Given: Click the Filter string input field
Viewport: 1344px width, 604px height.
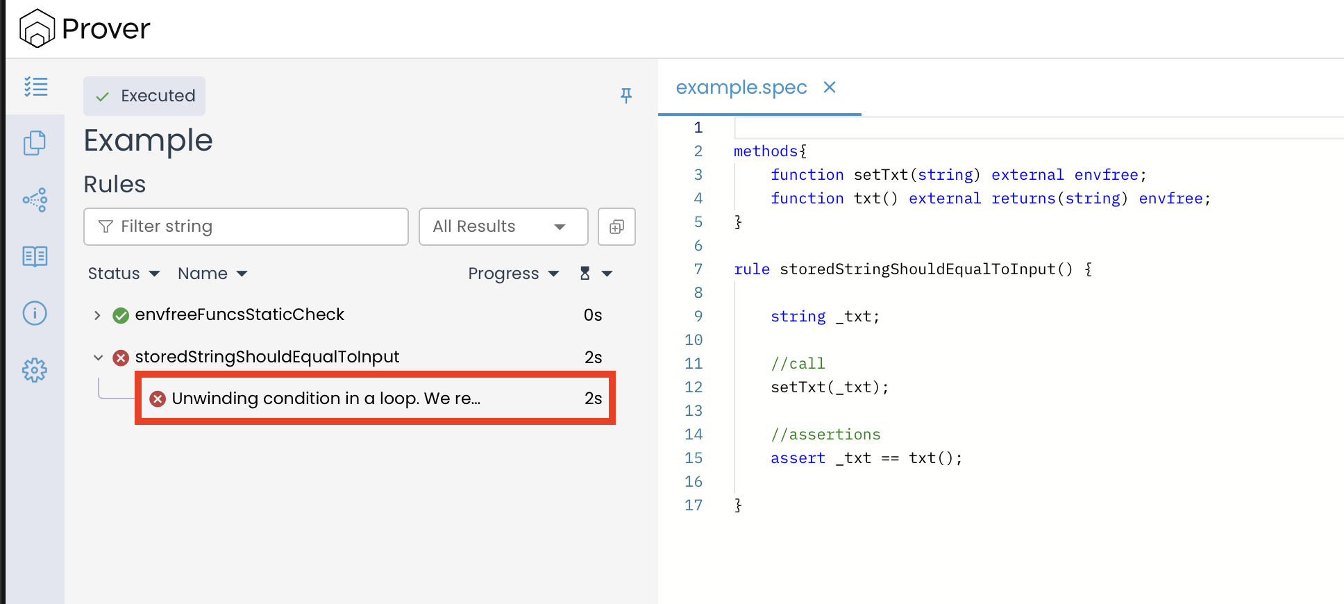Looking at the screenshot, I should click(x=246, y=227).
